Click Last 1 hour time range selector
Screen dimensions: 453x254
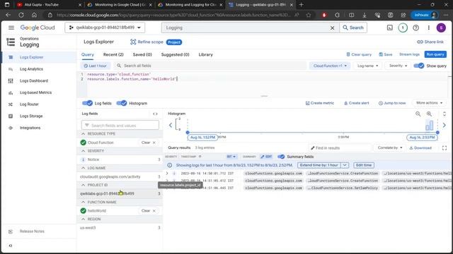[95, 66]
